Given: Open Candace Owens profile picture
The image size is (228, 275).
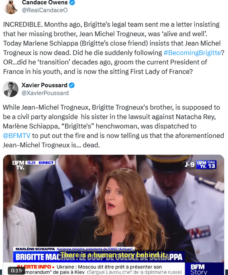Looking at the screenshot, I should pos(10,7).
